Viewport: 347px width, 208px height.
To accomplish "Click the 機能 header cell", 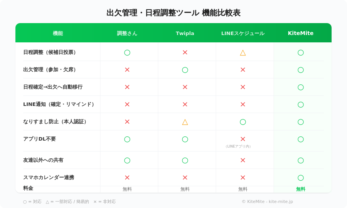I will pyautogui.click(x=58, y=33).
